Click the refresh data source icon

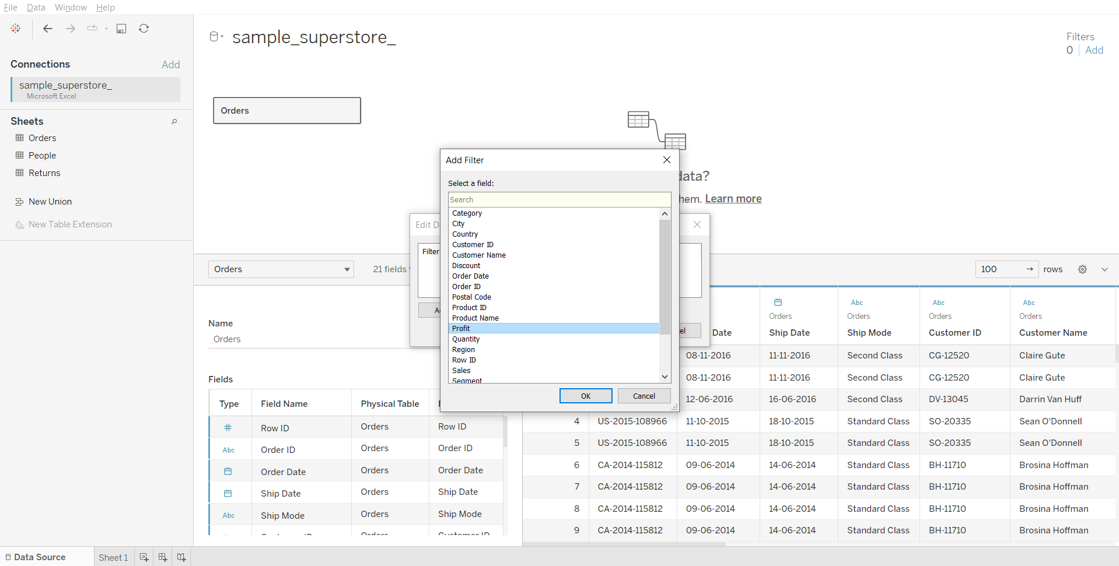click(144, 29)
